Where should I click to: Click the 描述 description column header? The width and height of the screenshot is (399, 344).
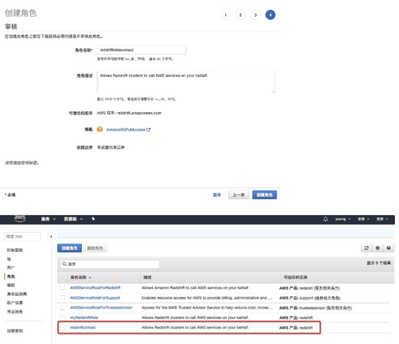point(147,277)
